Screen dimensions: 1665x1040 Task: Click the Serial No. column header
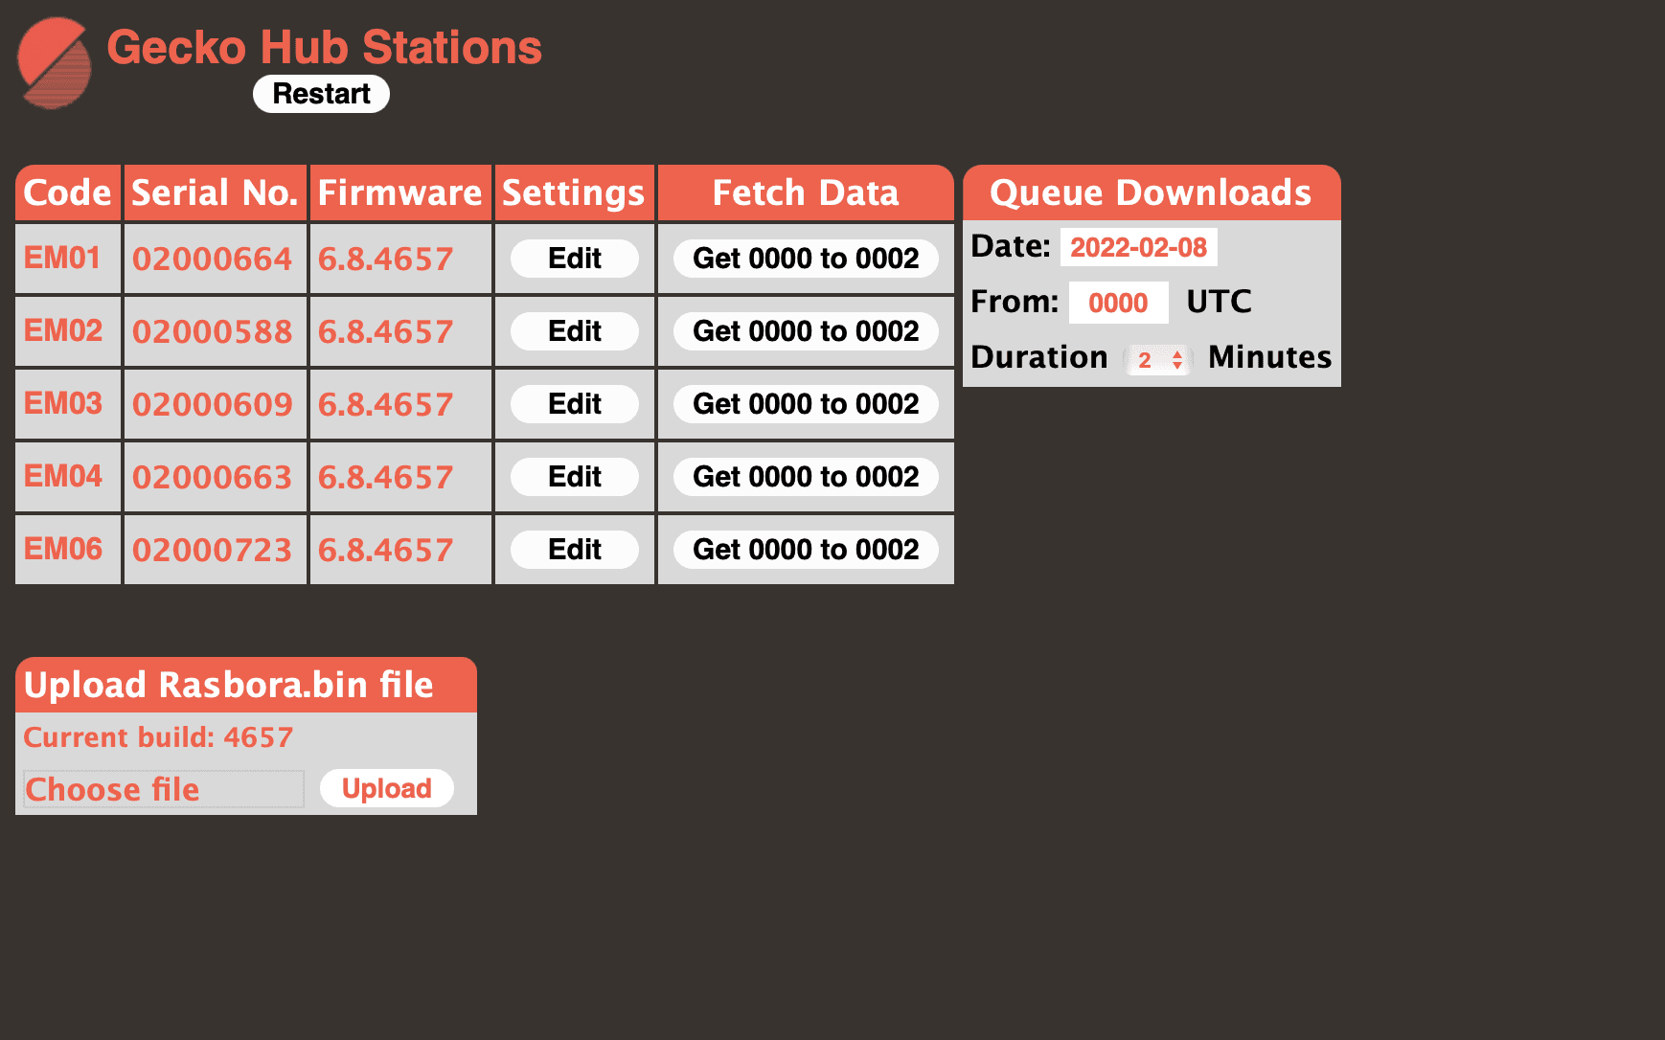(x=215, y=192)
